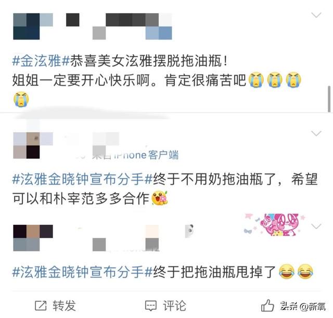Image resolution: width=333 pixels, height=318 pixels.
Task: Open #泫雅金晓钟宣布分手# hashtag in third post
Action: (x=82, y=272)
